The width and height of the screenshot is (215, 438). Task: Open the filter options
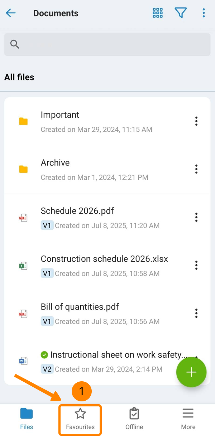click(x=181, y=13)
